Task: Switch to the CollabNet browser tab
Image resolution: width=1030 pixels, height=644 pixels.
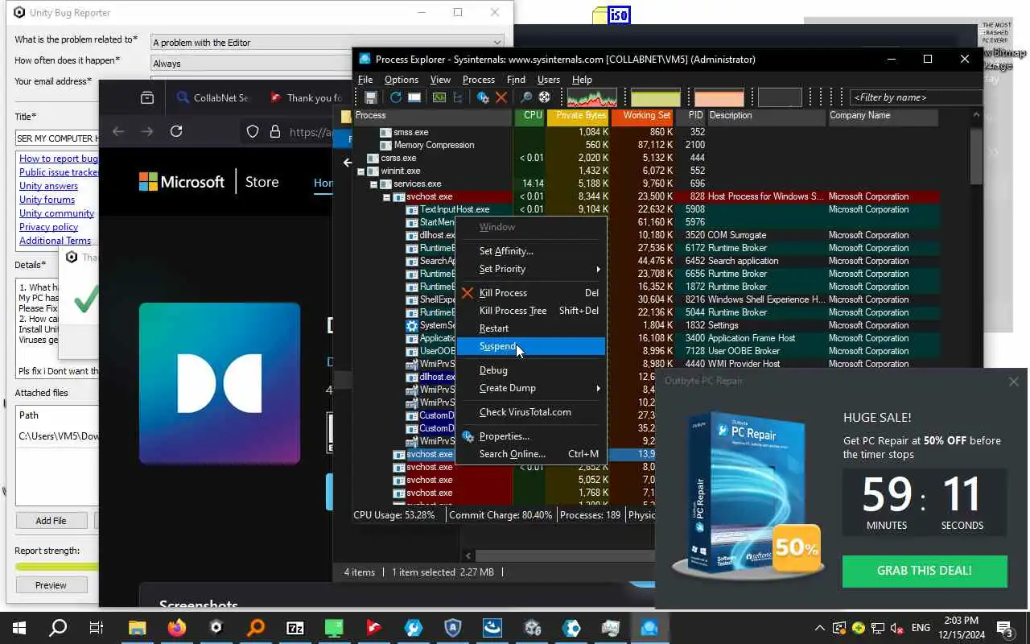Action: click(x=213, y=97)
